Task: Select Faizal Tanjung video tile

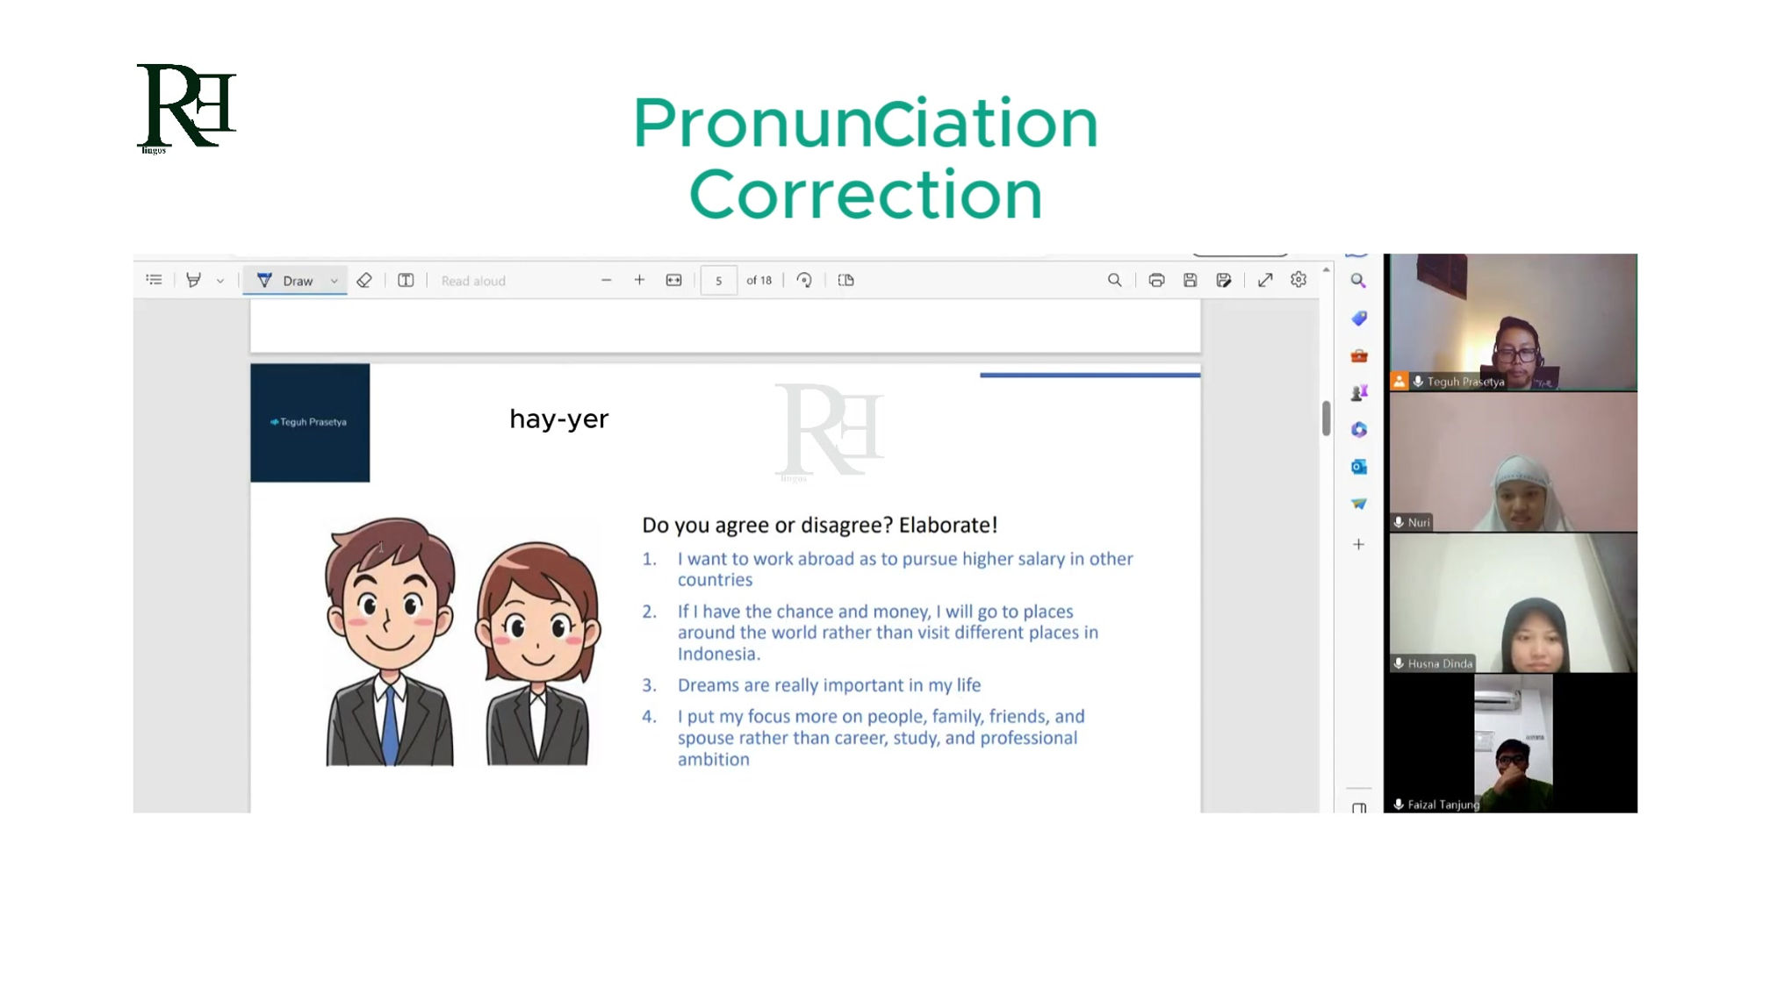Action: click(x=1514, y=745)
